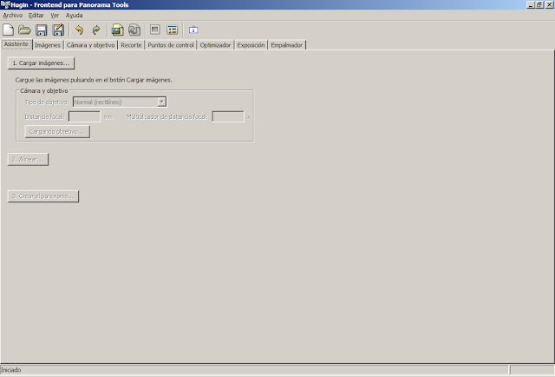Viewport: 555px width, 377px height.
Task: Create a new project with blank-page icon
Action: [8, 30]
